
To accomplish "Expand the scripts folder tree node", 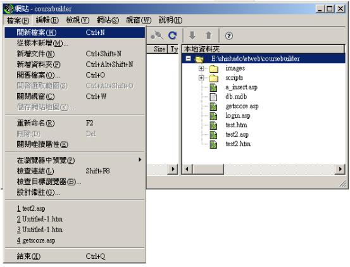I will pyautogui.click(x=201, y=78).
